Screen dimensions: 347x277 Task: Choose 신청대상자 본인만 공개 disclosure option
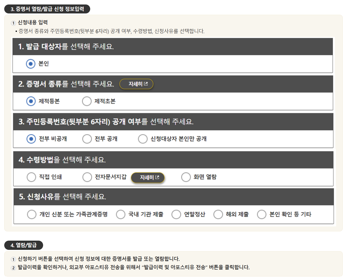pyautogui.click(x=143, y=139)
